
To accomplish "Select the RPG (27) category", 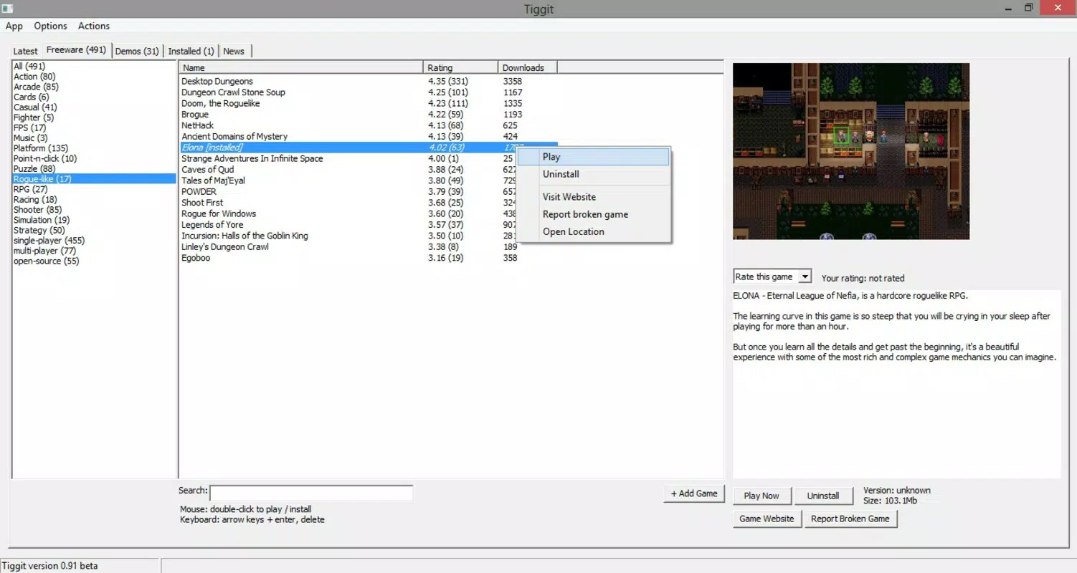I will [x=30, y=189].
